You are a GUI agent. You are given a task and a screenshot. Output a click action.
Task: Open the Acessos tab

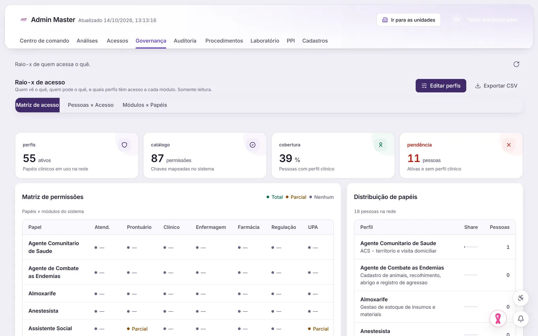tap(117, 41)
